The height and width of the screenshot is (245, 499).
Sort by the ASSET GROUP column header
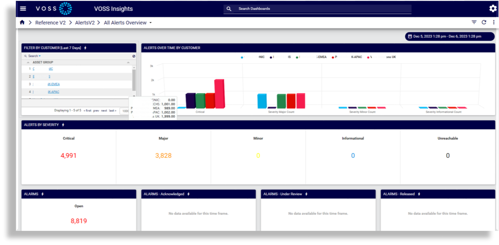point(43,62)
